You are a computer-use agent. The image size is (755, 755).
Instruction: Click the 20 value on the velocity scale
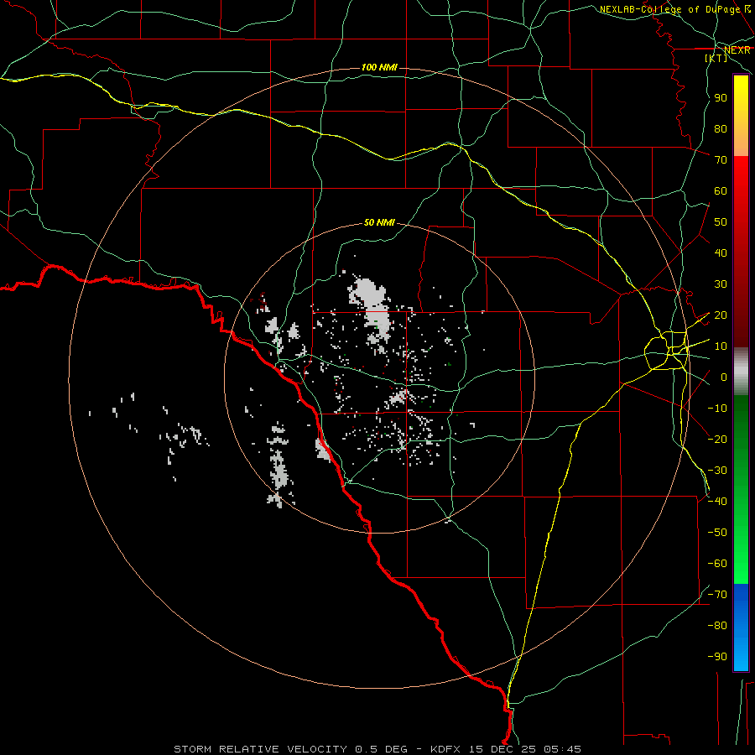point(721,315)
